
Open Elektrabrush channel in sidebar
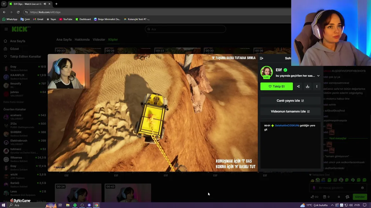(x=25, y=142)
